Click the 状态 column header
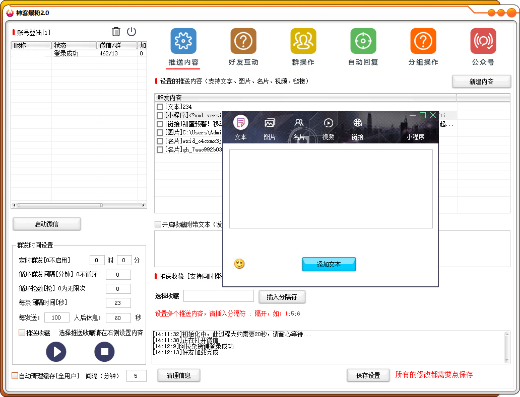The width and height of the screenshot is (520, 397). 74,45
